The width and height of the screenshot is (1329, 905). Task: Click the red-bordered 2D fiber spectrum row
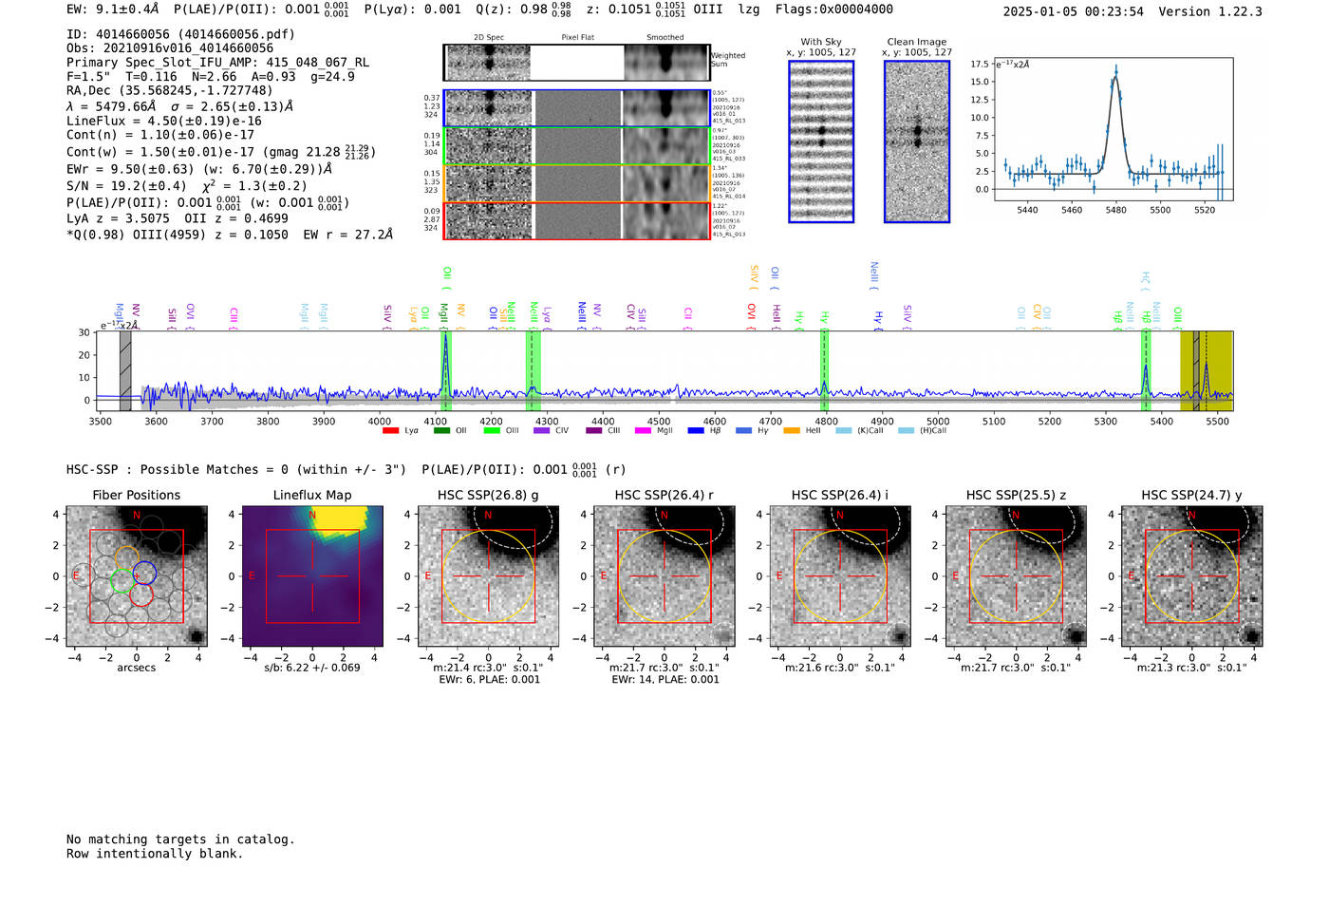577,220
